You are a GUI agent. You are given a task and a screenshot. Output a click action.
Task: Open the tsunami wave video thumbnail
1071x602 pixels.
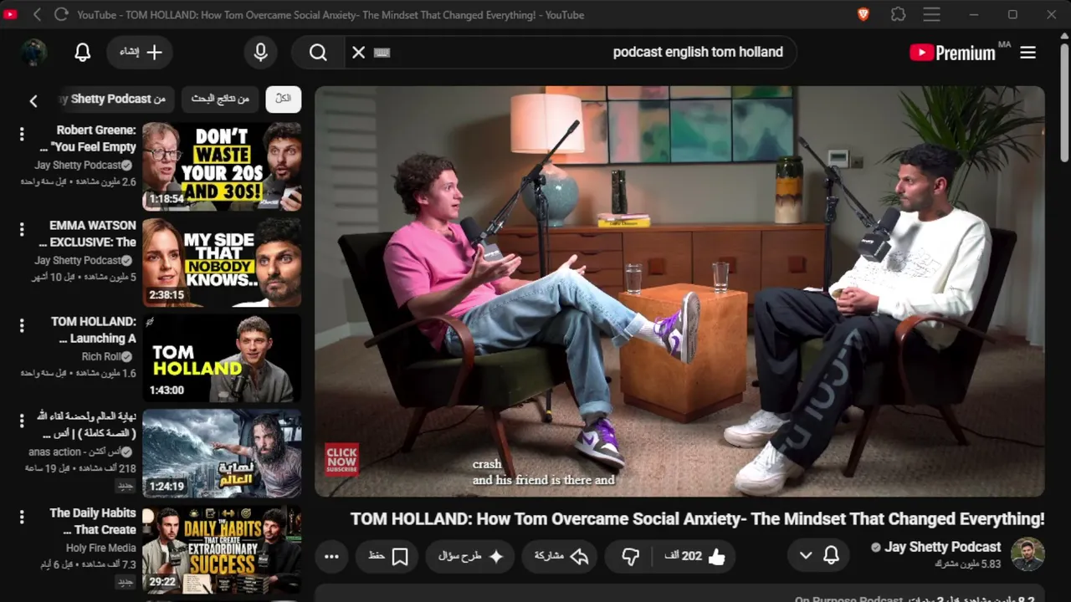222,453
